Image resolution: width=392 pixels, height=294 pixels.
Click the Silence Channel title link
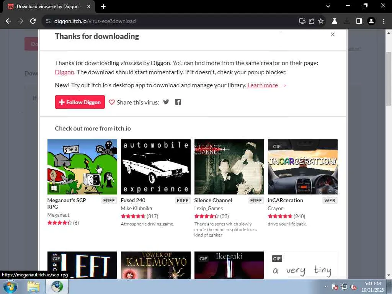213,200
